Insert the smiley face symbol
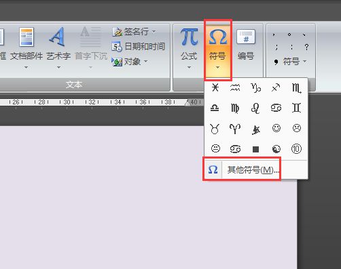 [x=276, y=128]
